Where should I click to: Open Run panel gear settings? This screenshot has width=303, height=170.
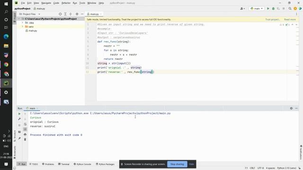[291, 108]
